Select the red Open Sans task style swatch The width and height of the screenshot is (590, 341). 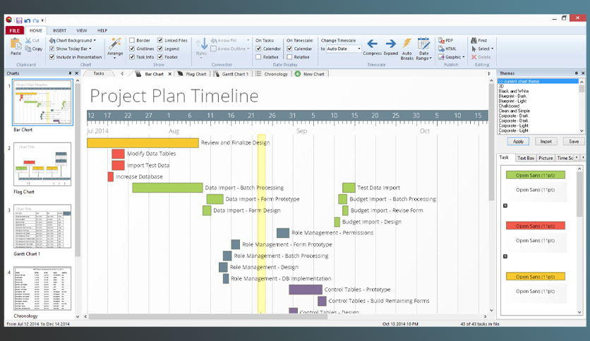[x=535, y=225]
